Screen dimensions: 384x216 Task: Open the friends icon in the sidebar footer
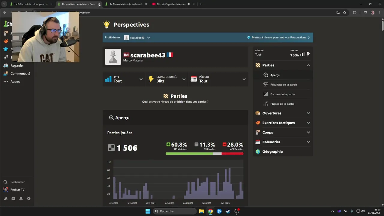[6, 198]
